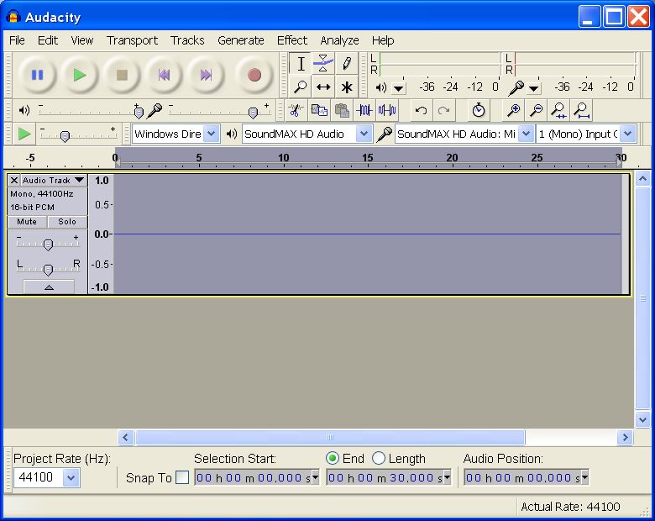Click the Undo arrow icon
Screen dimensions: 655x521
[421, 110]
